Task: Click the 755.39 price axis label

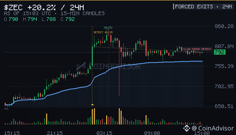Action: click(224, 66)
